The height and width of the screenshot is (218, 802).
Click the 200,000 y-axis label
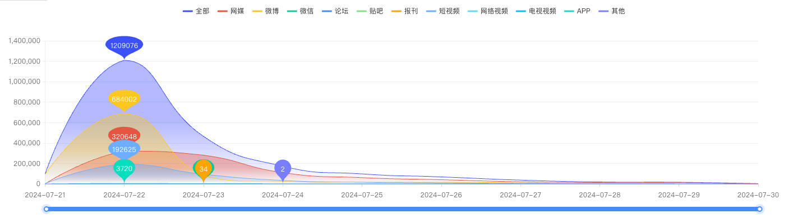[27, 164]
